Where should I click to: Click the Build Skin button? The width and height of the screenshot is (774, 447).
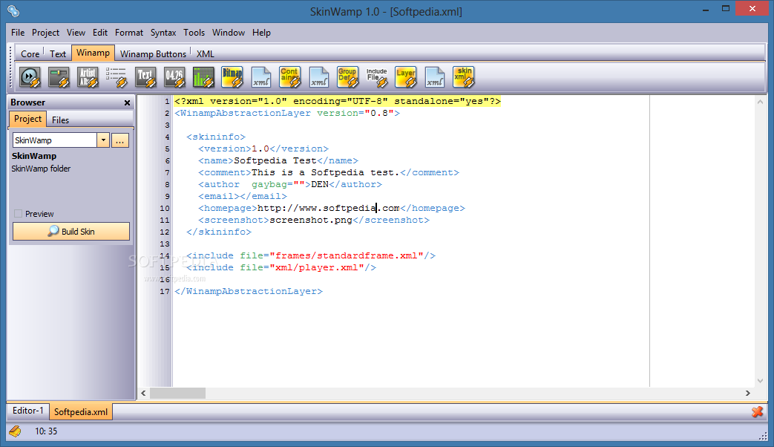click(71, 231)
